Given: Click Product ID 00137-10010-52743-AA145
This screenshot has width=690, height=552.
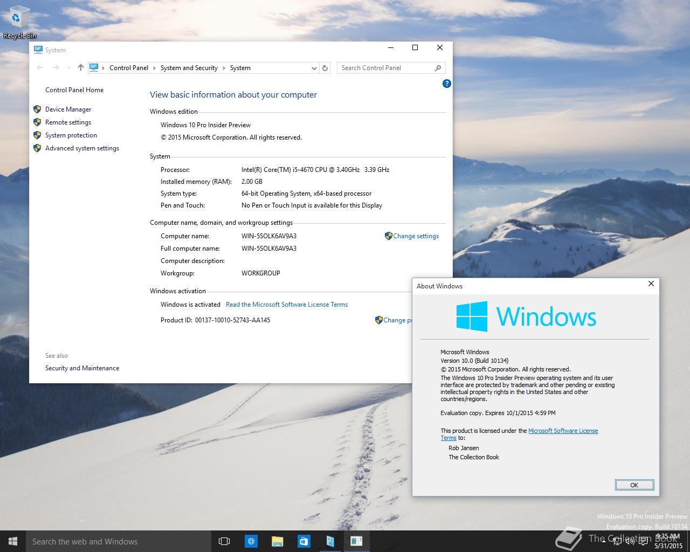Looking at the screenshot, I should [216, 320].
